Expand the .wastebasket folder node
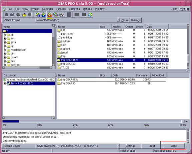The image size is (192, 154). coord(5,50)
